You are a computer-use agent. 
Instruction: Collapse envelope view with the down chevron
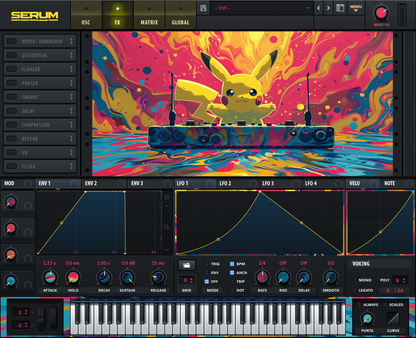tap(167, 250)
